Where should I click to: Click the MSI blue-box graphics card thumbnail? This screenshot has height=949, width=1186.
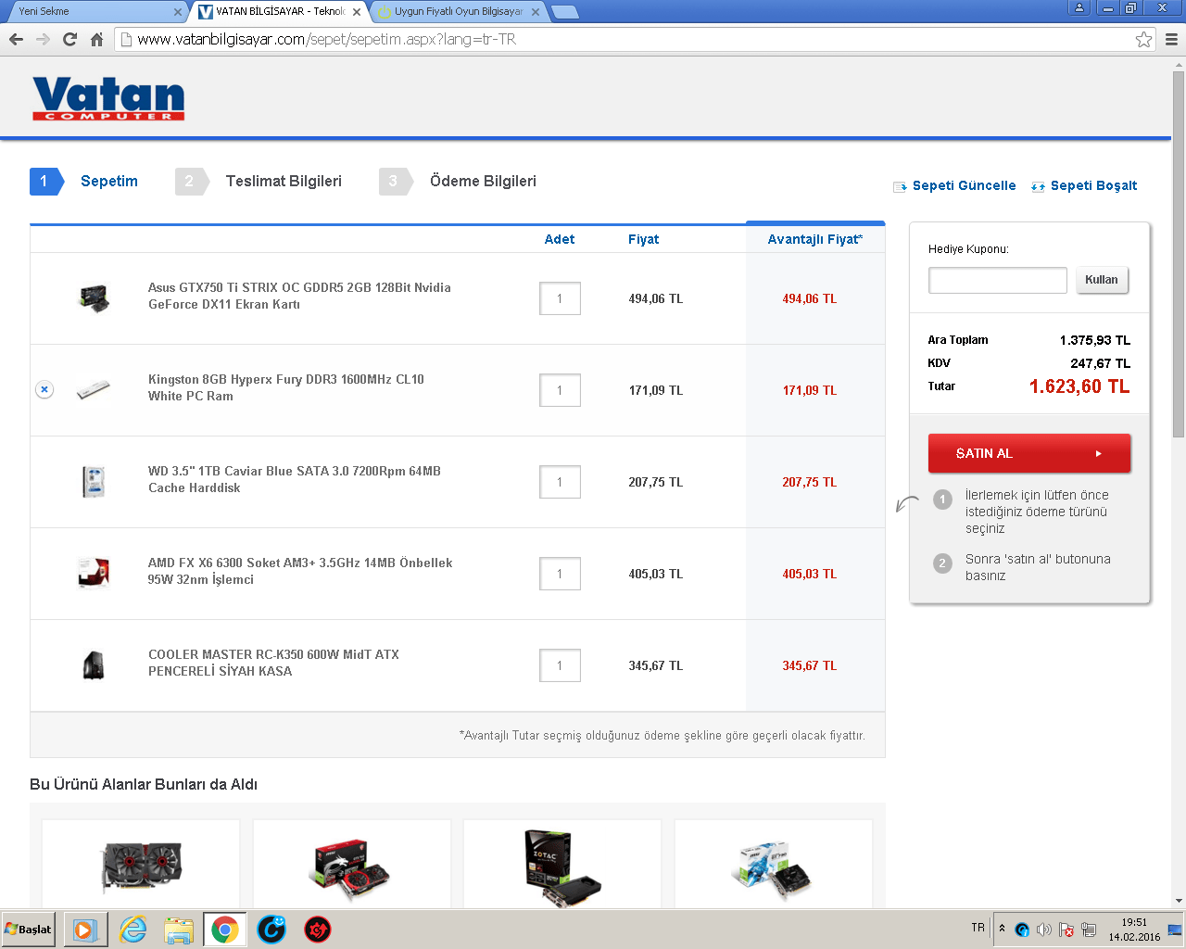point(773,869)
